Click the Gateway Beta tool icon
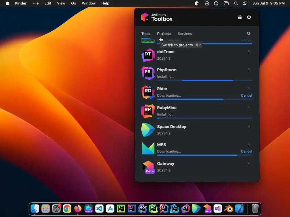 click(148, 167)
